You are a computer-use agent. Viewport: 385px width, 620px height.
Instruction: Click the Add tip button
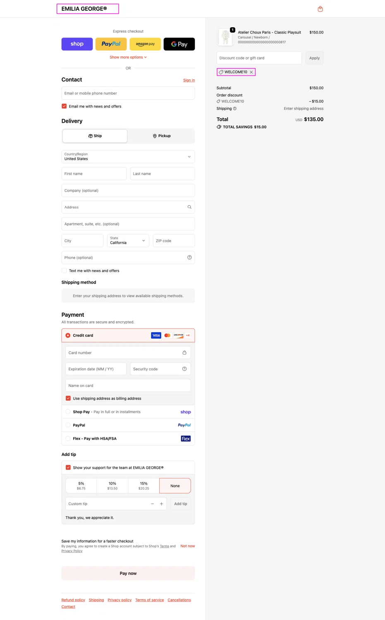[x=180, y=504]
